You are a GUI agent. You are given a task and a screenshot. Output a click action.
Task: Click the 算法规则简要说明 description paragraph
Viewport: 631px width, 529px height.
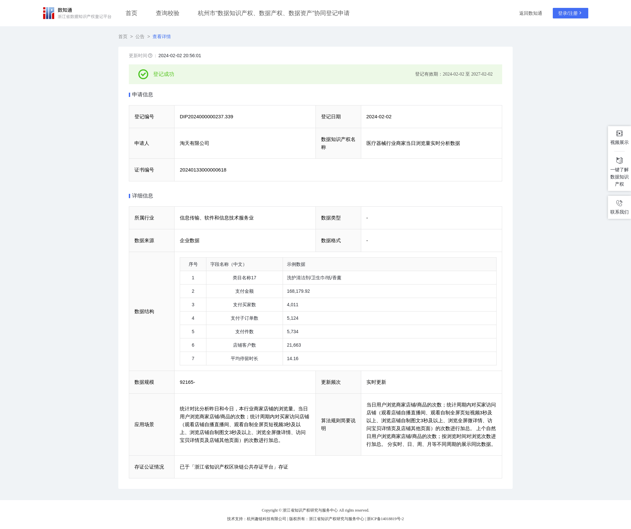tap(431, 425)
